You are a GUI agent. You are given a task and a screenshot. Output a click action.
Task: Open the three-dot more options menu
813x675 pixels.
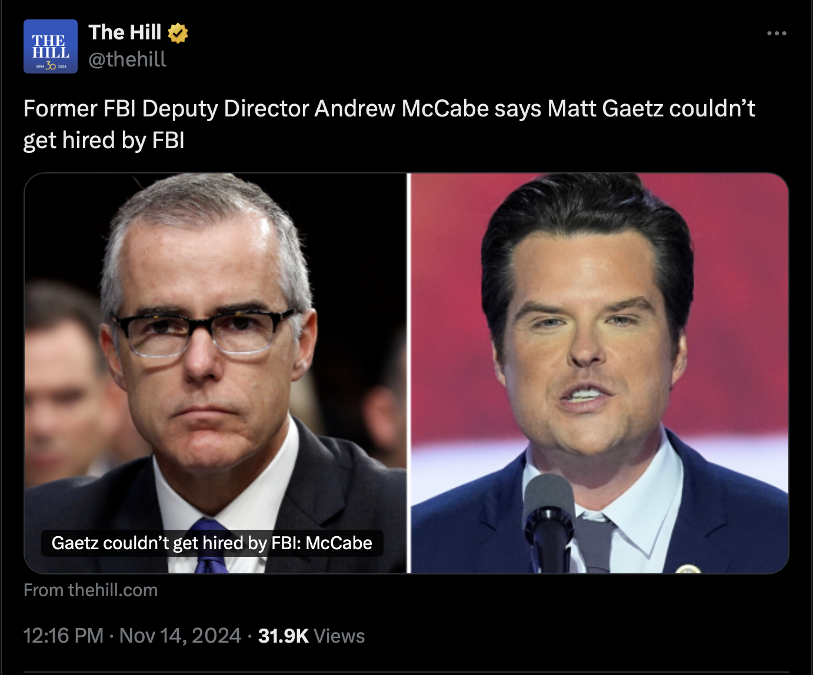pos(777,34)
